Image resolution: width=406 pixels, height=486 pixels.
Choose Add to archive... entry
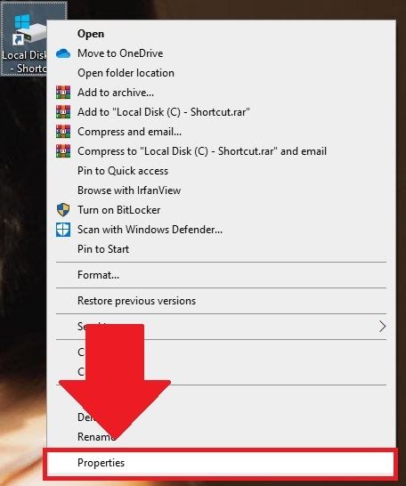pyautogui.click(x=222, y=93)
